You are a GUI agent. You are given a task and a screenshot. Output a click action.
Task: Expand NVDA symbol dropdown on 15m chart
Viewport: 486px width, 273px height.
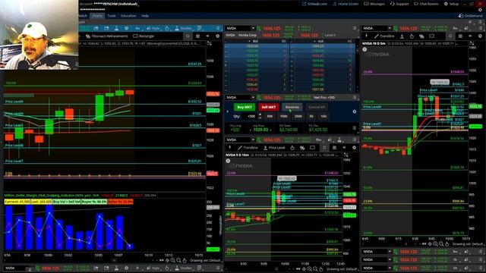[253, 140]
